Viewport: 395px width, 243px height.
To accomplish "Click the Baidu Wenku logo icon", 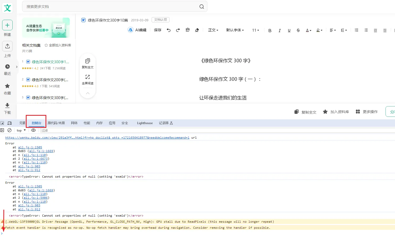I will point(7,8).
